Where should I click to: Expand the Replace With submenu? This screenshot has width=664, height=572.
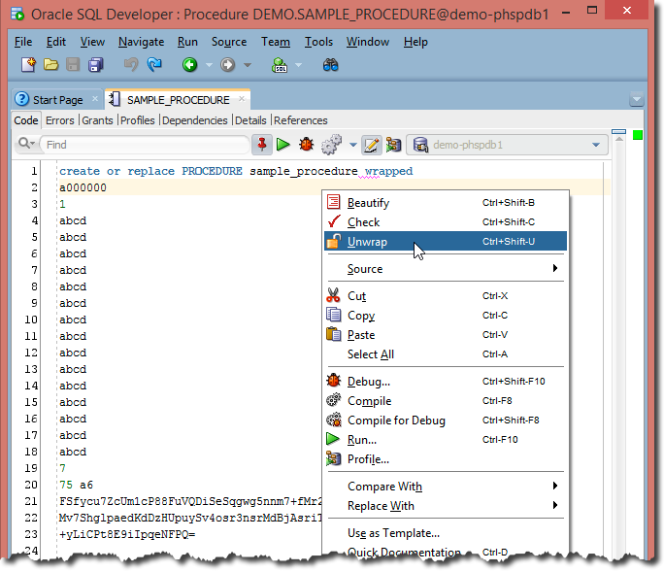click(x=445, y=505)
